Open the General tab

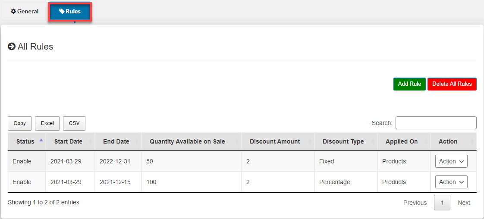click(25, 11)
